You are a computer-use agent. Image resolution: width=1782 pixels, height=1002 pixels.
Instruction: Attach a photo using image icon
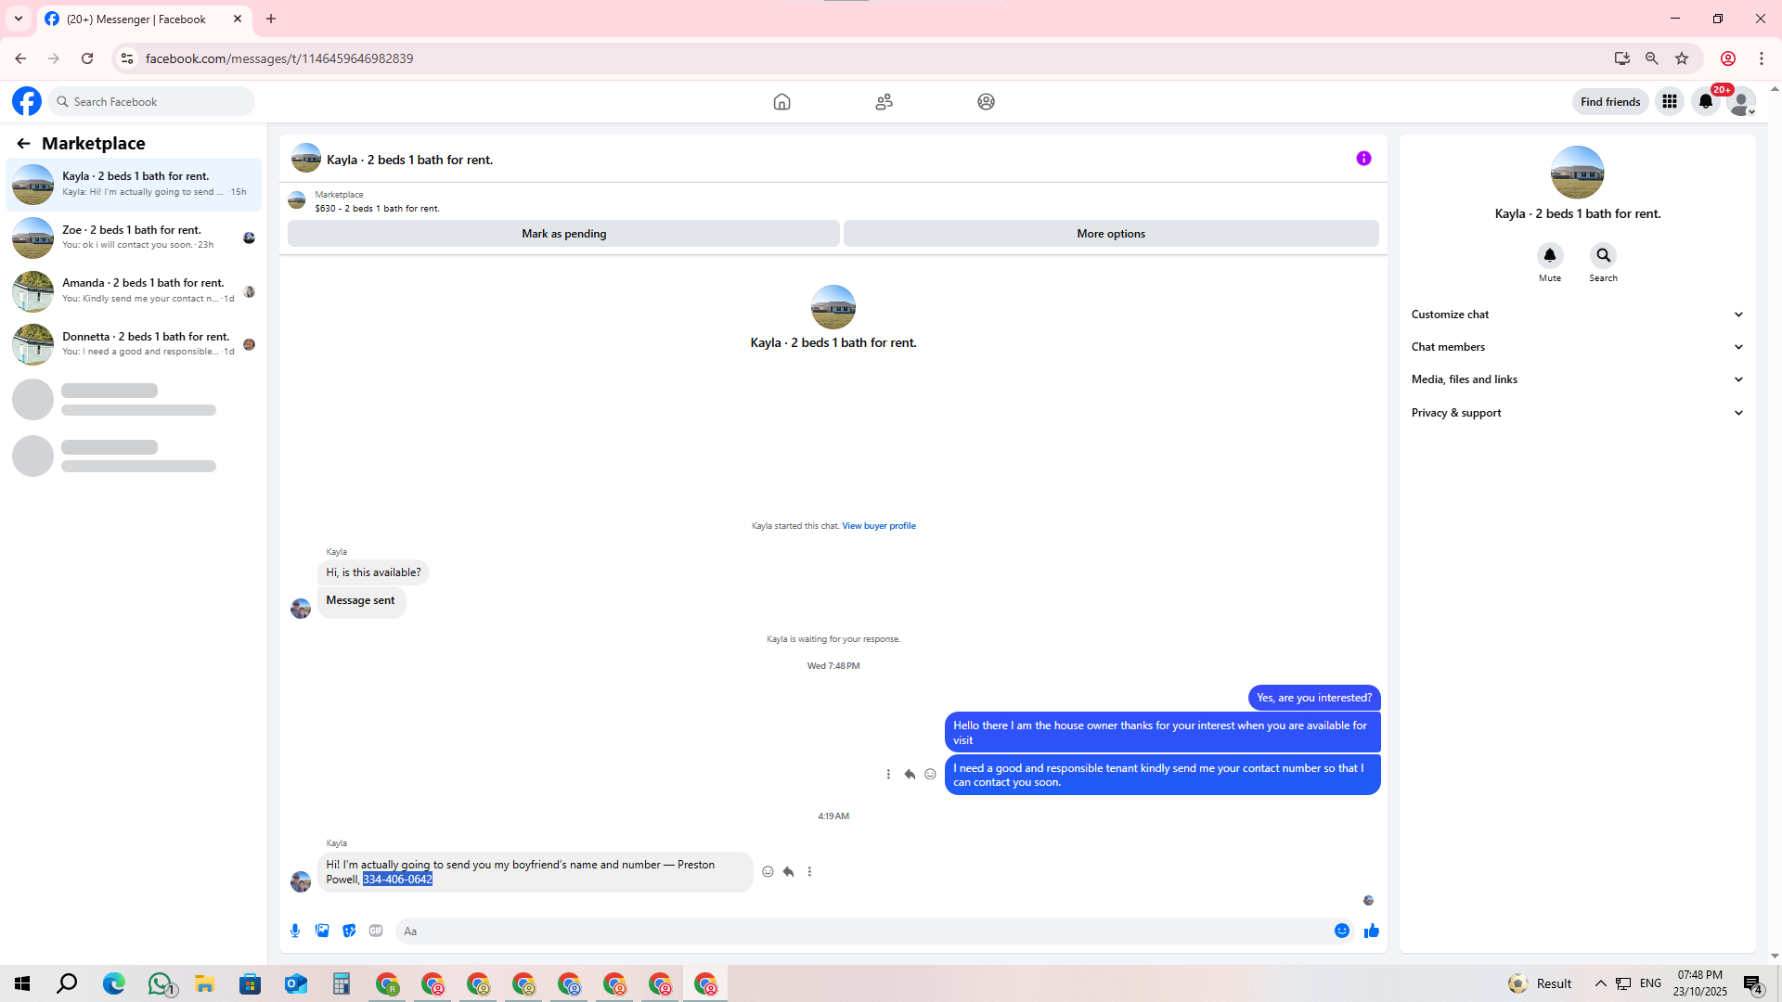click(x=322, y=931)
